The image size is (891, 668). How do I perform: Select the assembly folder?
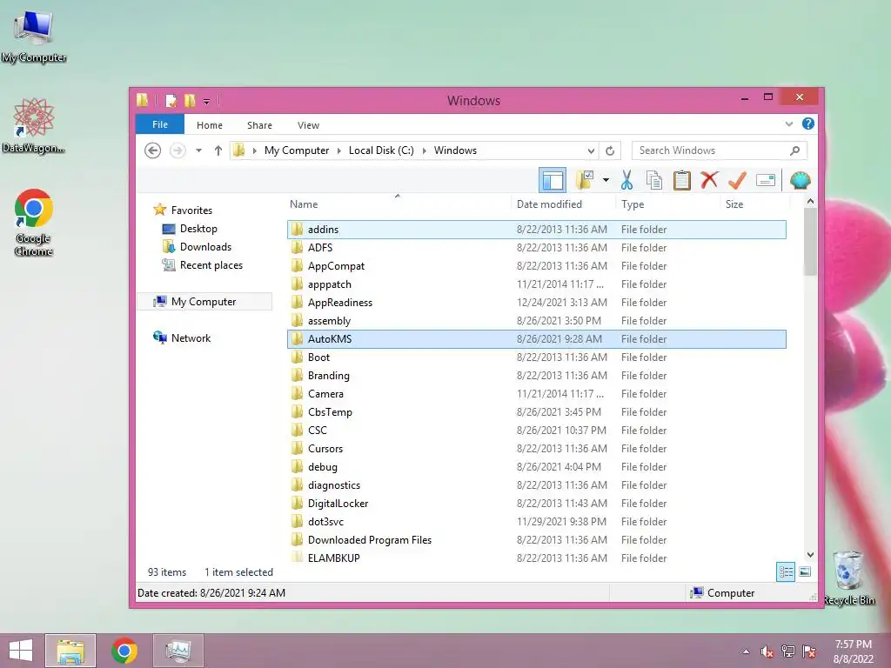click(x=537, y=321)
